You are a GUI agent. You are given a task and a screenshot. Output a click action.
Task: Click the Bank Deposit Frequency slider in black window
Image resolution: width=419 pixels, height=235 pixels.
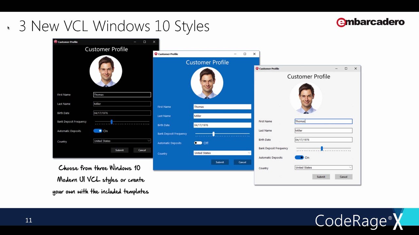pyautogui.click(x=122, y=122)
